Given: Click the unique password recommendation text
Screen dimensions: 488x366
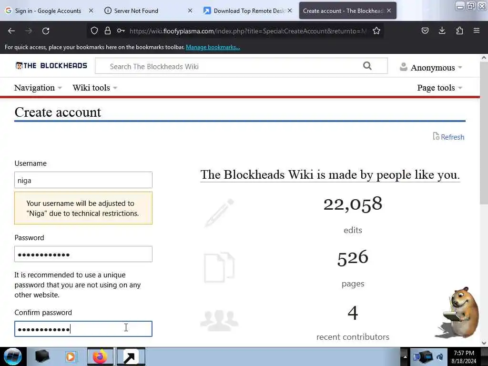Looking at the screenshot, I should 78,285.
